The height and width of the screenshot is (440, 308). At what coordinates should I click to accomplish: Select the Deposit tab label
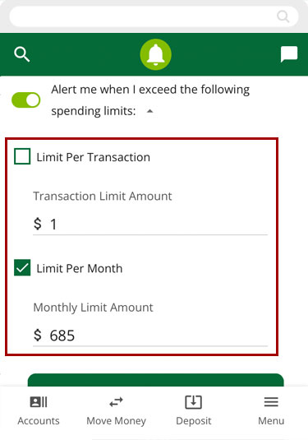point(194,421)
